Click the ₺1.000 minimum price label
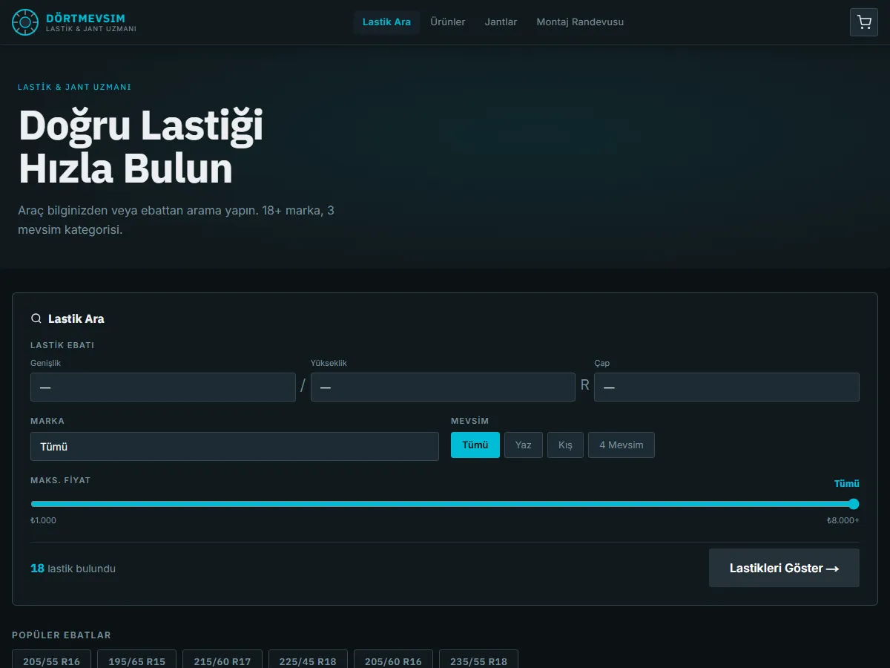Screen dimensions: 890x668 [x=43, y=520]
